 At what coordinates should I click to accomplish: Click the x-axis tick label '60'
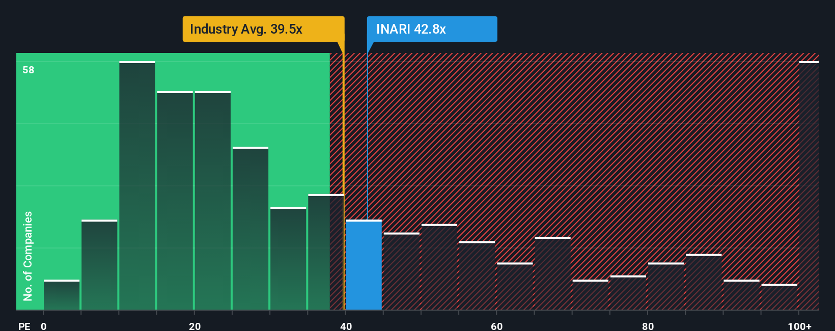click(497, 326)
